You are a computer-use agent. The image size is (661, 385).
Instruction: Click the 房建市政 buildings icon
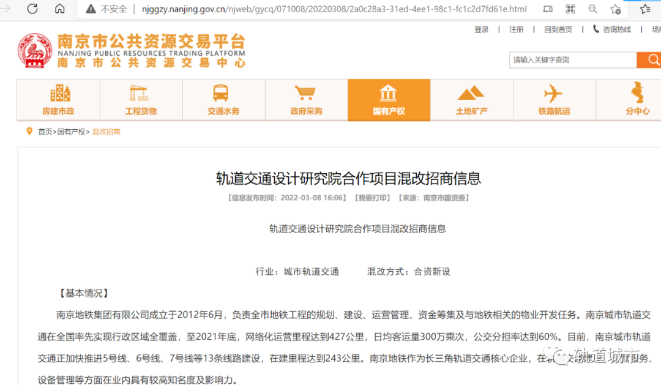point(60,93)
